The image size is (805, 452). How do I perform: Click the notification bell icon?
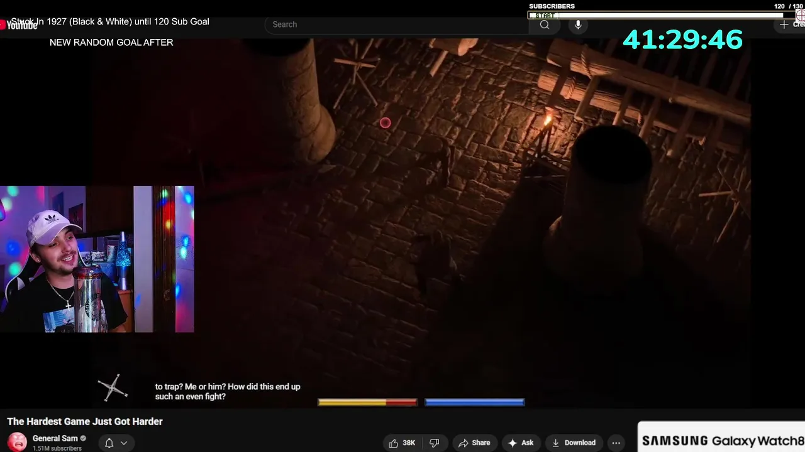click(109, 443)
